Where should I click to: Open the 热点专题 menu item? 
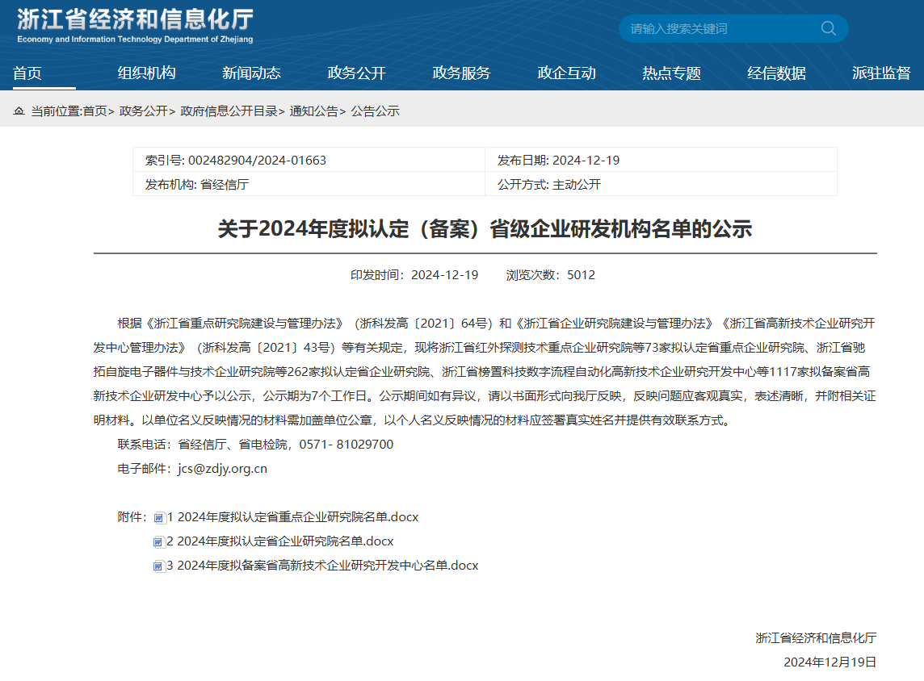[x=671, y=73]
